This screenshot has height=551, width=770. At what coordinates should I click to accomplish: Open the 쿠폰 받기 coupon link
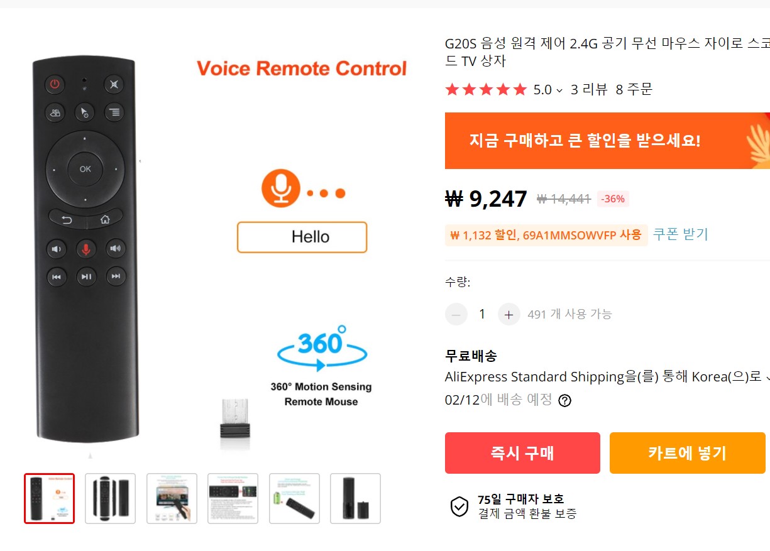point(680,234)
